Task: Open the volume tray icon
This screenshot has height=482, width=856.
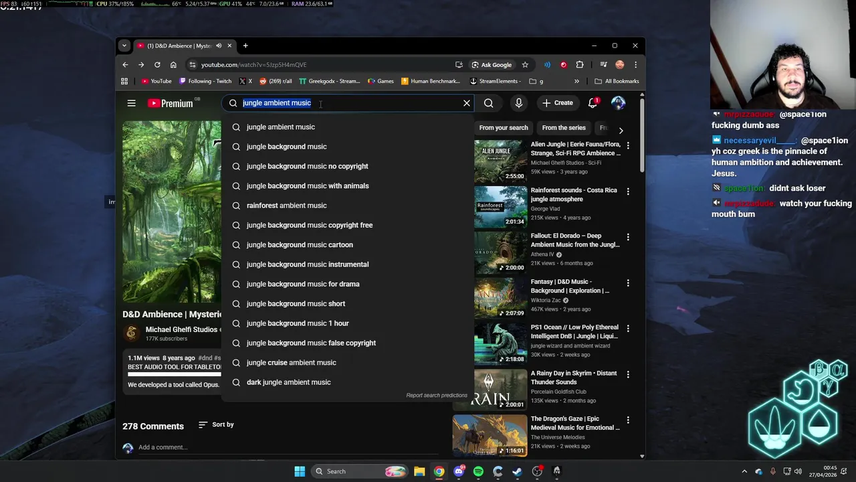Action: point(798,471)
